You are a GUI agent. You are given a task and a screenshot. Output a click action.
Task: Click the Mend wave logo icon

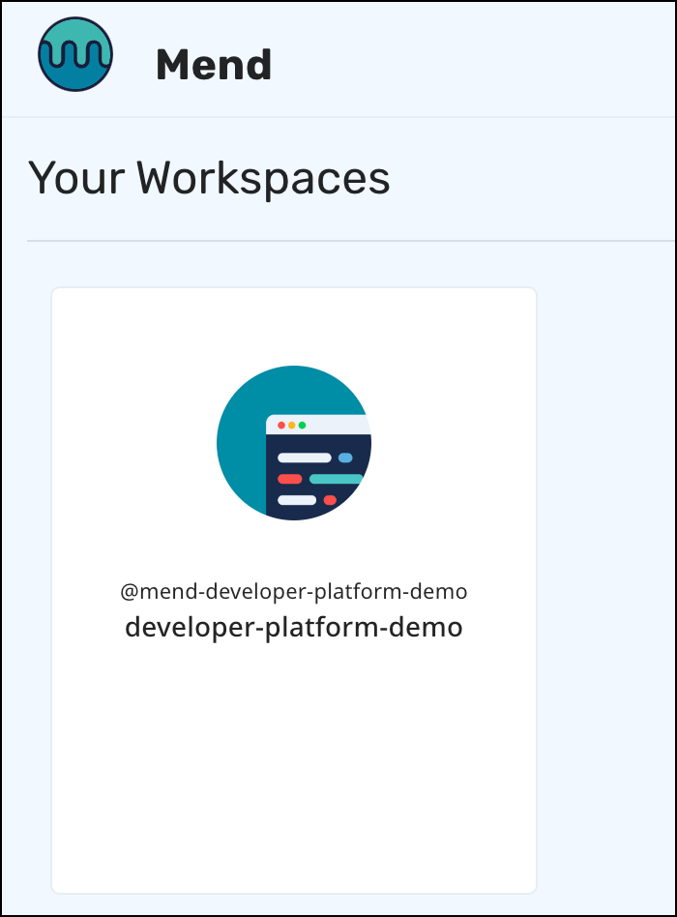click(x=75, y=55)
